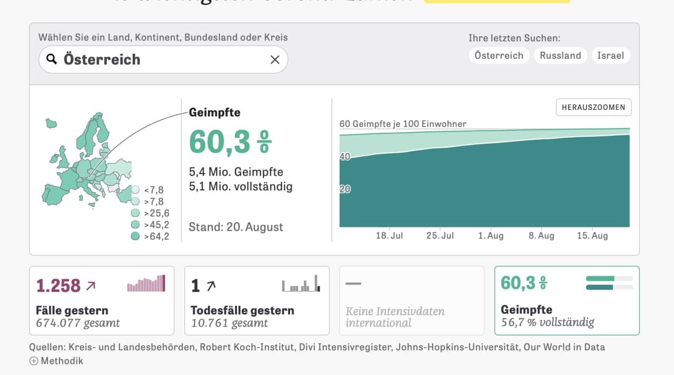Click the <7,8 legend color dot
The image size is (674, 375).
click(135, 190)
